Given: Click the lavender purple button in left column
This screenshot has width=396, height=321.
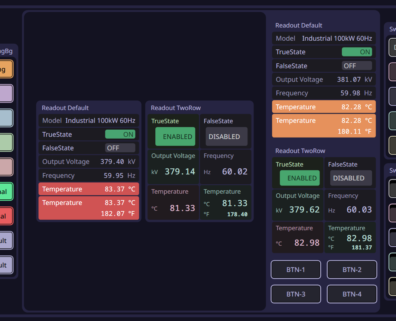Looking at the screenshot, I should [6, 93].
